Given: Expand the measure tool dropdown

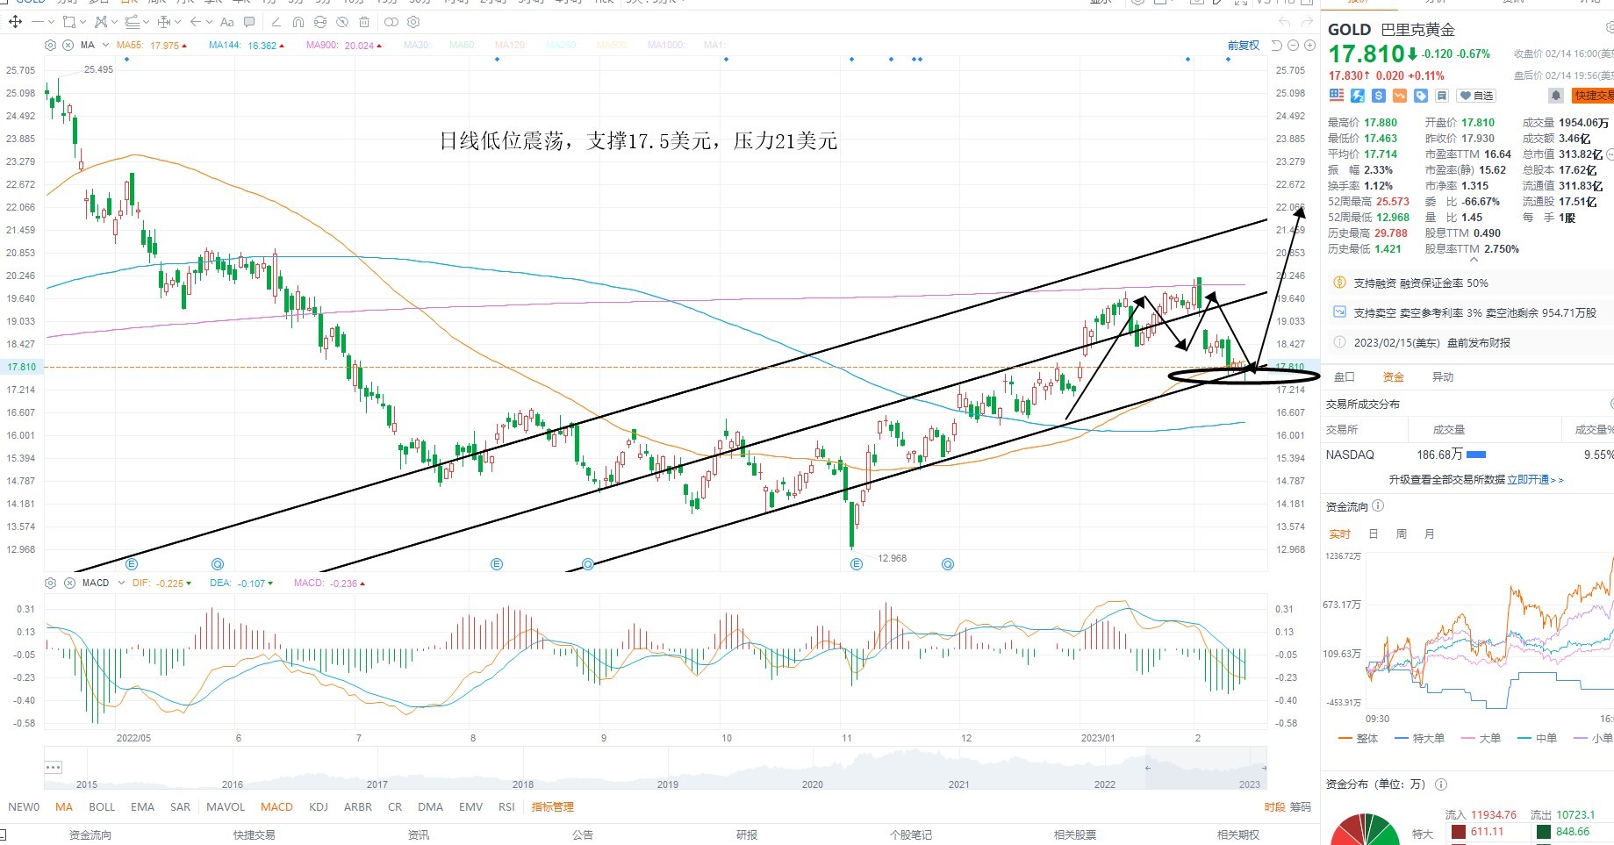Looking at the screenshot, I should pos(178,22).
